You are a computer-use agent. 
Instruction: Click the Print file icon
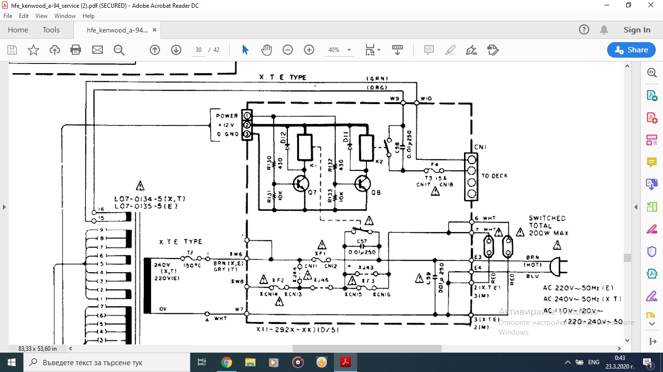point(76,50)
